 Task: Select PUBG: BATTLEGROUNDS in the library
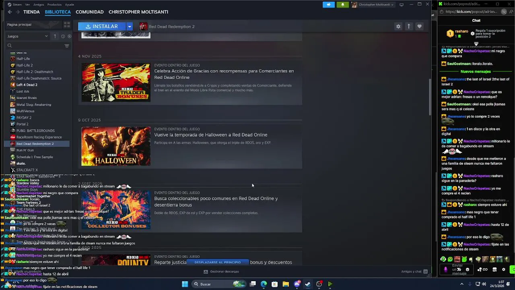coord(35,131)
